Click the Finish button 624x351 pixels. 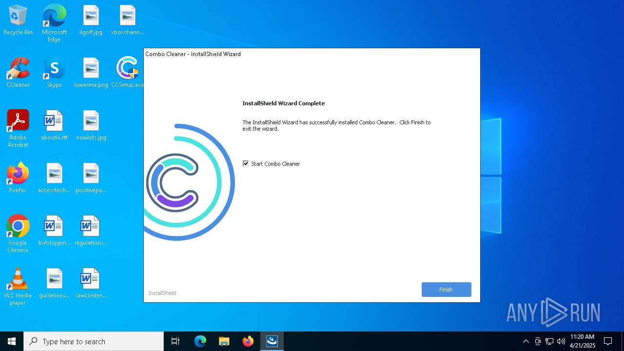click(446, 290)
